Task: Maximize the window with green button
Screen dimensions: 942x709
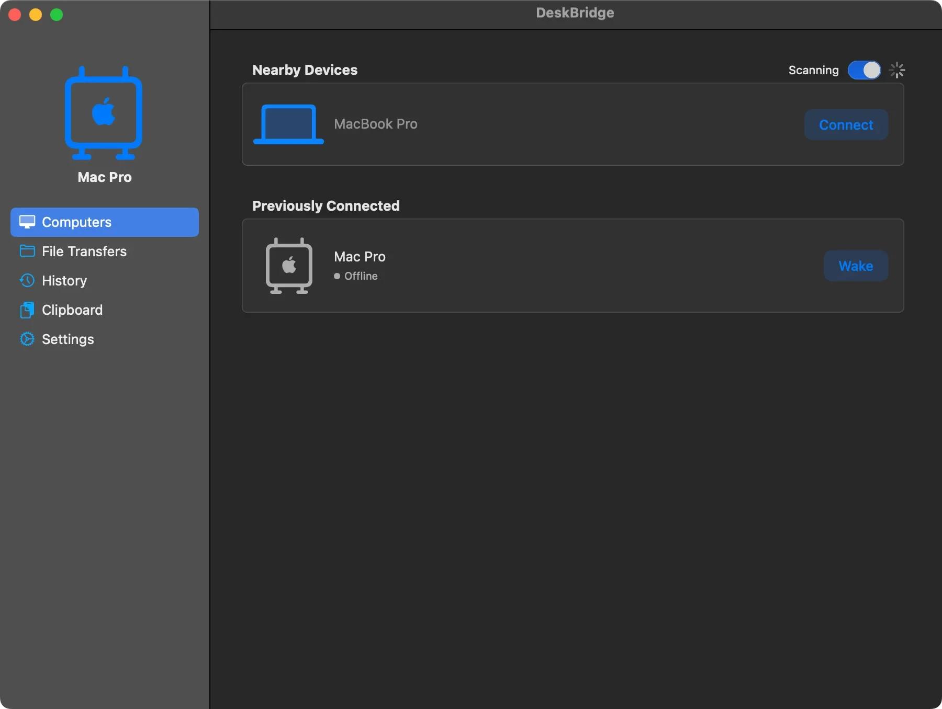Action: tap(57, 15)
